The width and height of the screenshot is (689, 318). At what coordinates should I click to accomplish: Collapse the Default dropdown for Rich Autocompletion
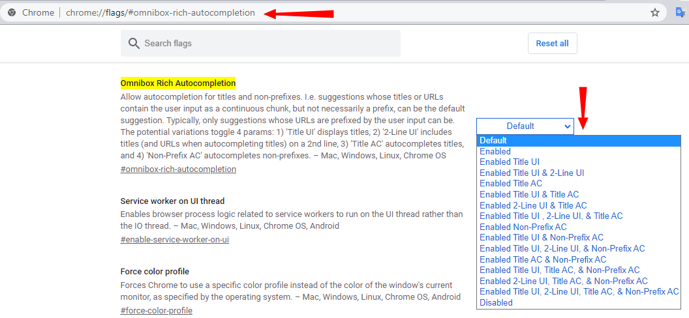(x=525, y=126)
